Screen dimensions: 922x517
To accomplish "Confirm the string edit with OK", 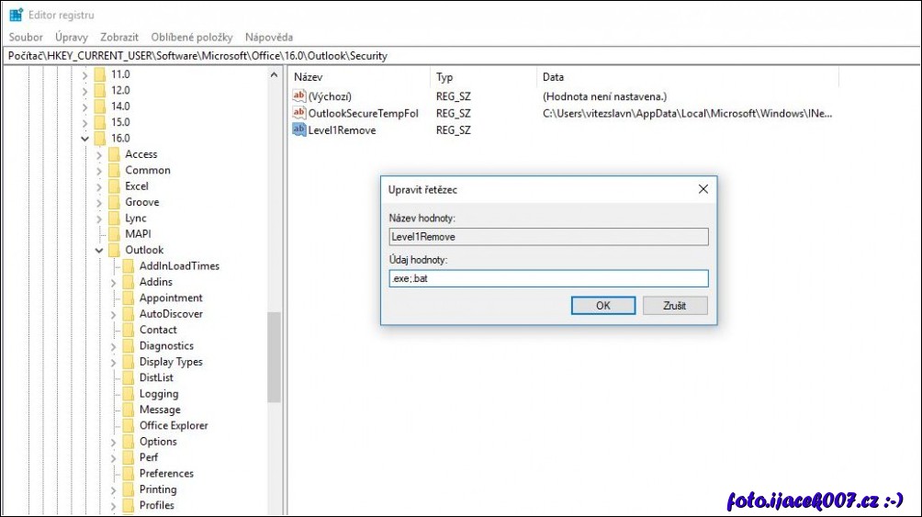I will [x=602, y=306].
